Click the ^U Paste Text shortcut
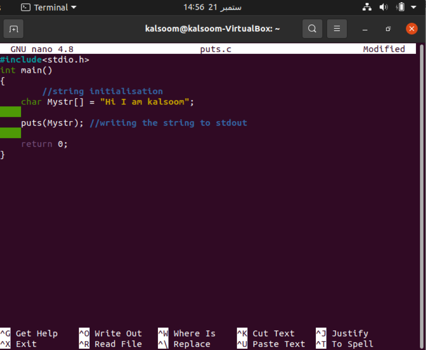Image resolution: width=426 pixels, height=350 pixels. pos(271,344)
